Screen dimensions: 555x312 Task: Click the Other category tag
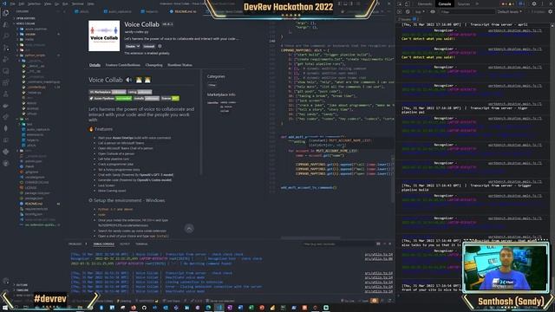point(212,85)
